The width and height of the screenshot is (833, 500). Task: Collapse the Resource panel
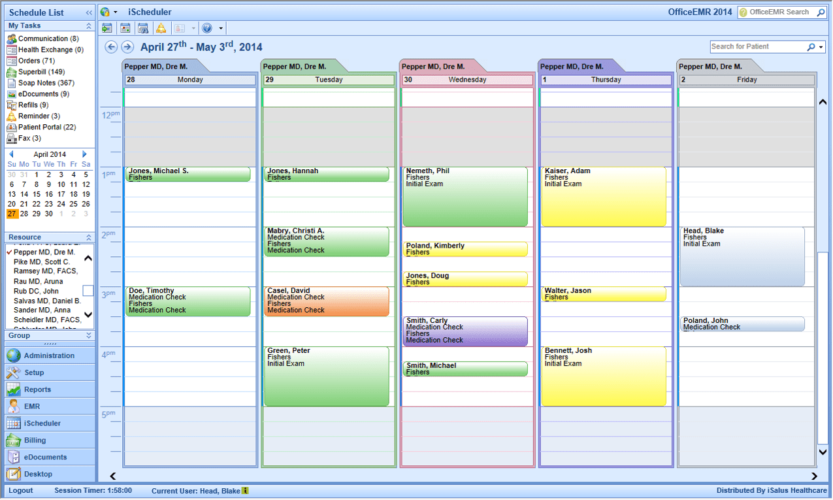(89, 237)
